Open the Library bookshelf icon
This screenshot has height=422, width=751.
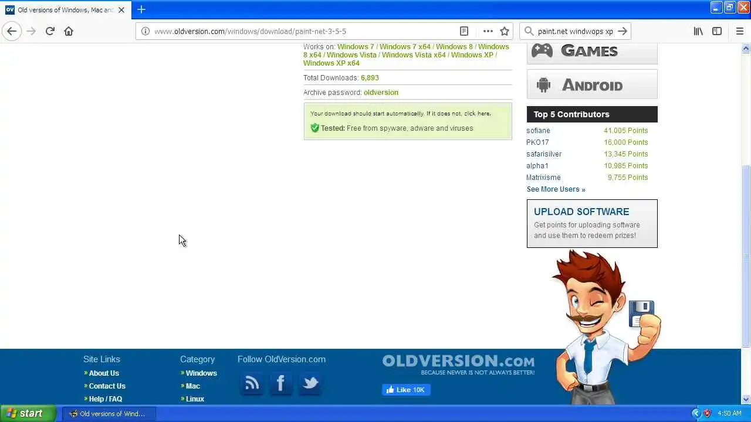[x=698, y=31]
